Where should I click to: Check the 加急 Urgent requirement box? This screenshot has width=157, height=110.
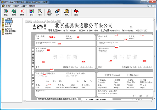(x=141, y=85)
